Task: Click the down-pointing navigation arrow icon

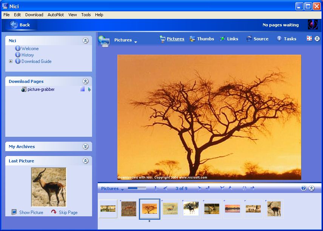Action: click(222, 188)
